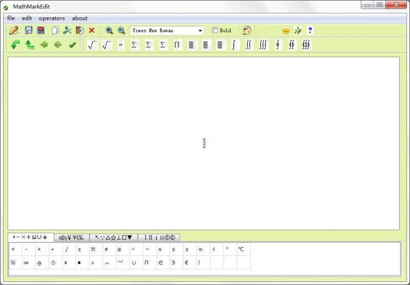Click the yellow smiley face icon
Screen dimensions: 410x285
click(286, 31)
